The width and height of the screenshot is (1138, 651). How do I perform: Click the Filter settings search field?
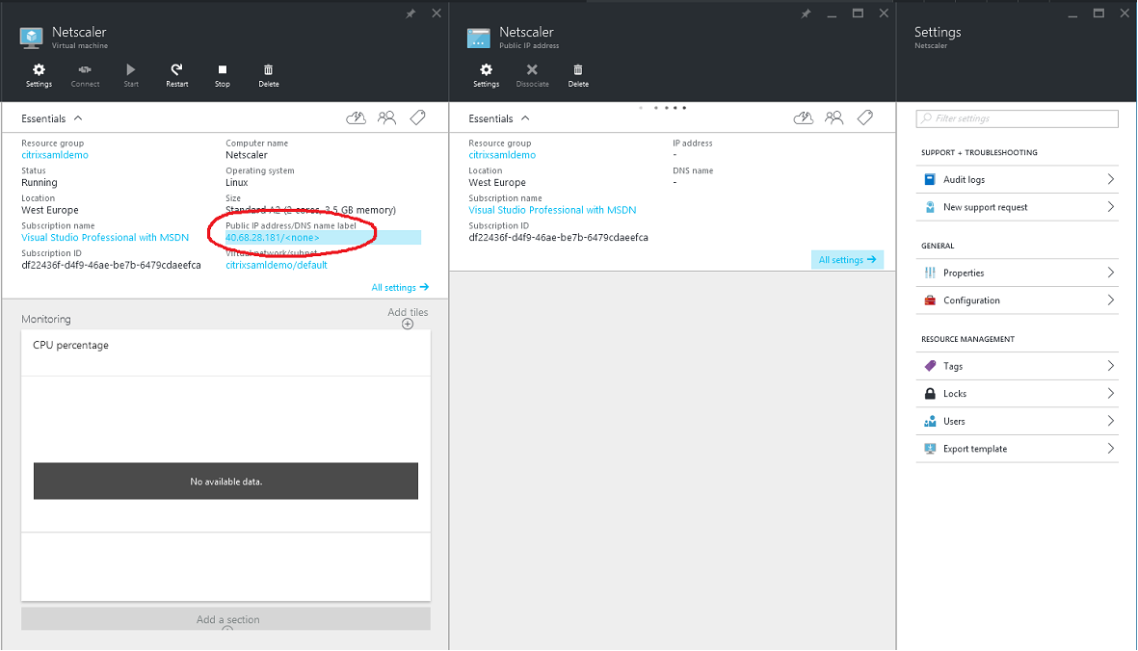1018,118
